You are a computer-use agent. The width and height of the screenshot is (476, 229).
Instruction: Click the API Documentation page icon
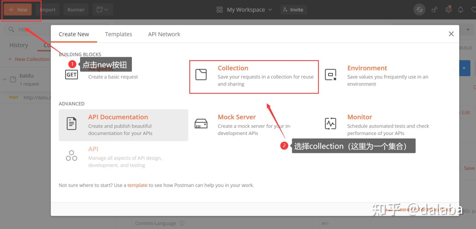pos(71,123)
